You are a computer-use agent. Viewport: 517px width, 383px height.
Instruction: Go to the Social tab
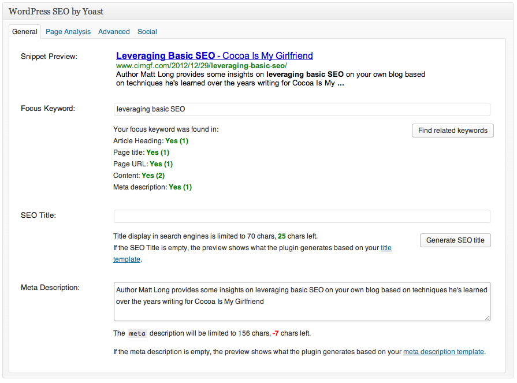147,32
